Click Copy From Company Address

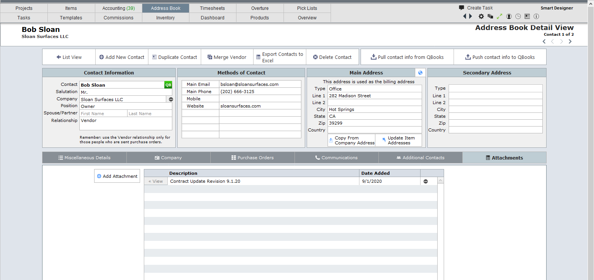pyautogui.click(x=351, y=140)
